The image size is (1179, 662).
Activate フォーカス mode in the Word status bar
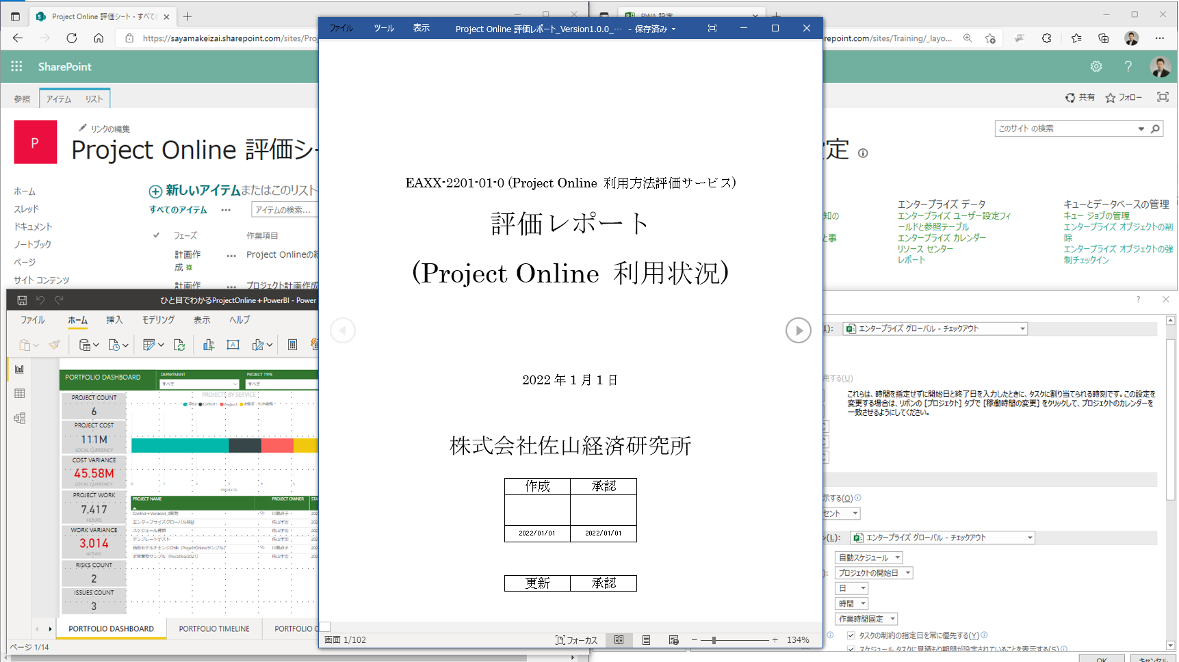pos(577,640)
